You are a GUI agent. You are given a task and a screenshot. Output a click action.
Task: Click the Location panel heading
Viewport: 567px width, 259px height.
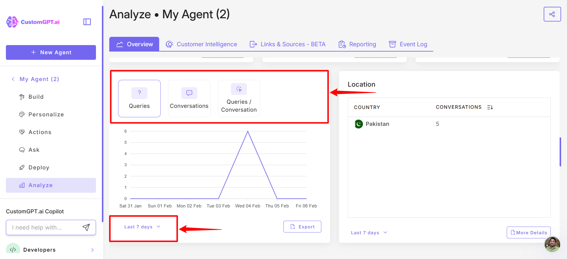click(x=361, y=85)
